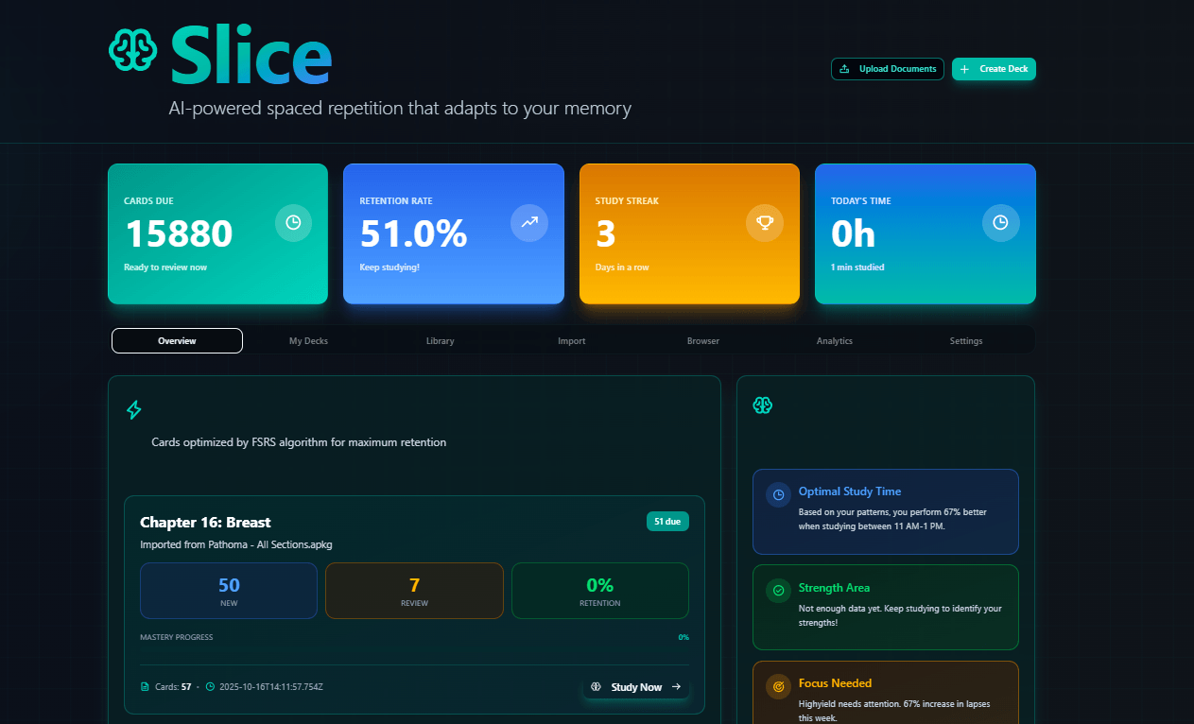Click the Focus Needed target icon

pos(778,686)
